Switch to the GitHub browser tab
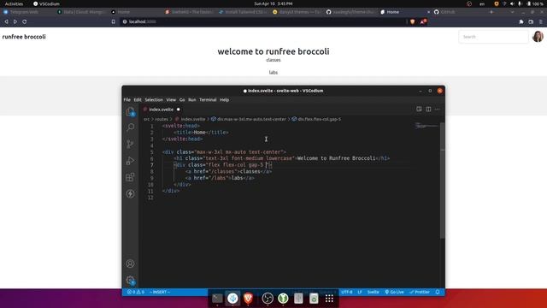This screenshot has height=308, width=547. (x=448, y=12)
